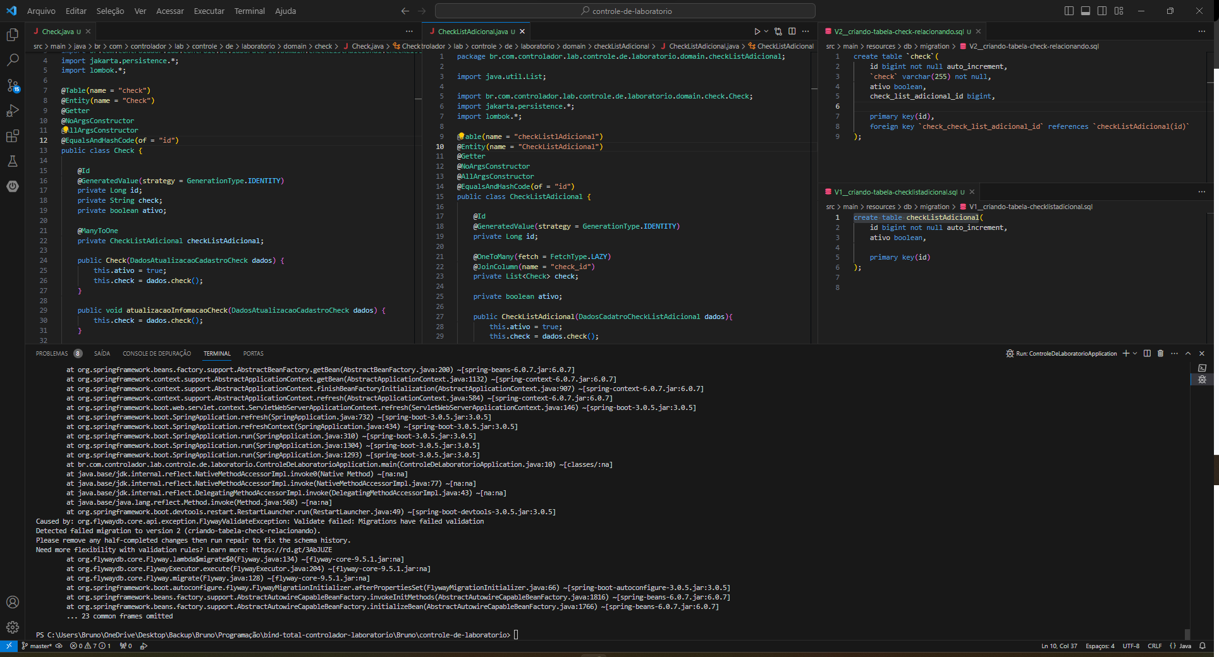Toggle the bottom Panel visibility
This screenshot has height=657, width=1219.
click(1086, 11)
